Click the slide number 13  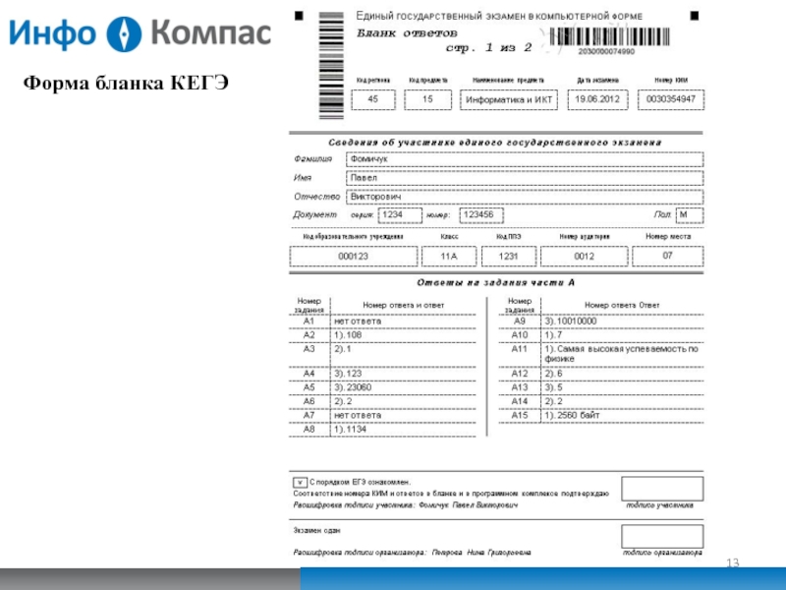pyautogui.click(x=732, y=562)
